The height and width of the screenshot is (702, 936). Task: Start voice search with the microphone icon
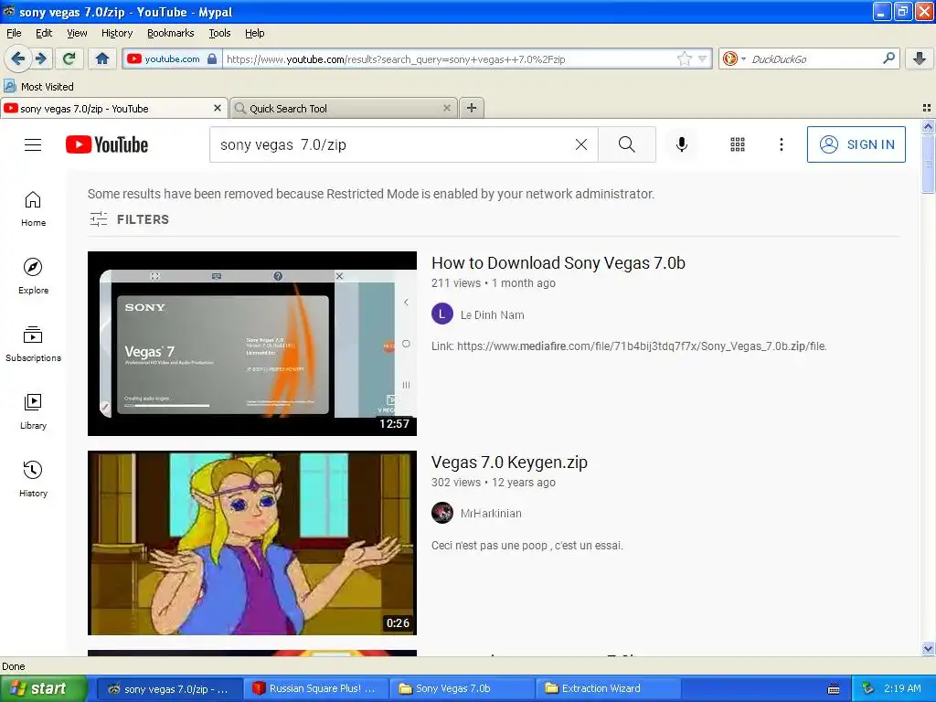[682, 144]
